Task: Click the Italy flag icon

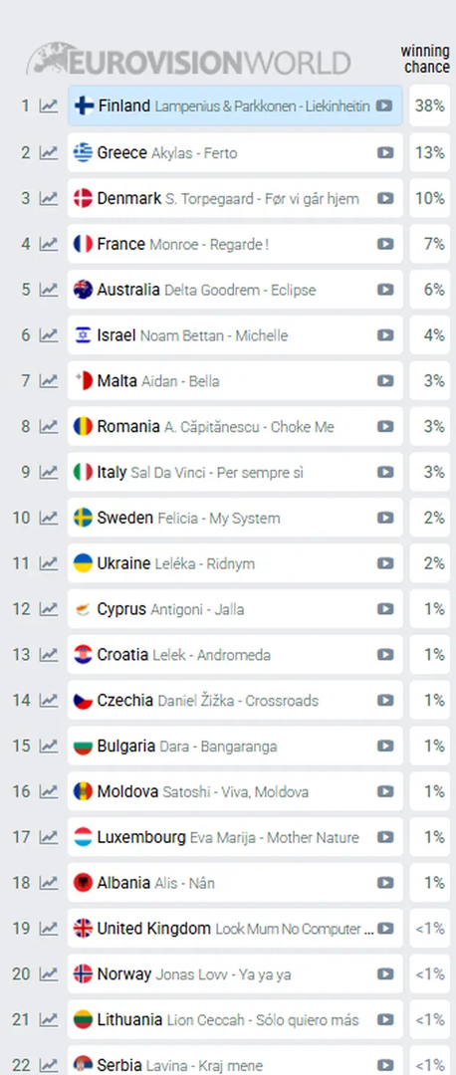Action: coord(83,472)
